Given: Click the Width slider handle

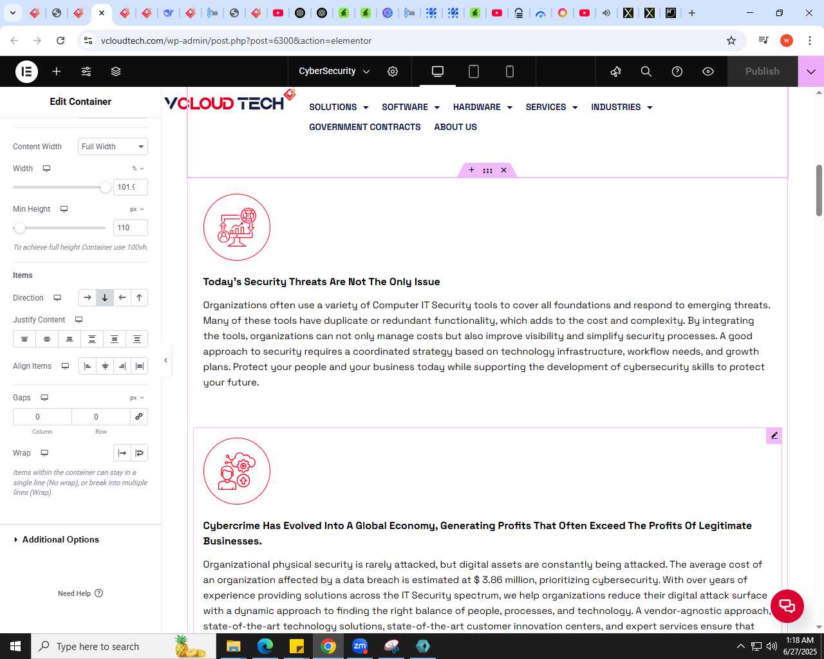Looking at the screenshot, I should 106,187.
